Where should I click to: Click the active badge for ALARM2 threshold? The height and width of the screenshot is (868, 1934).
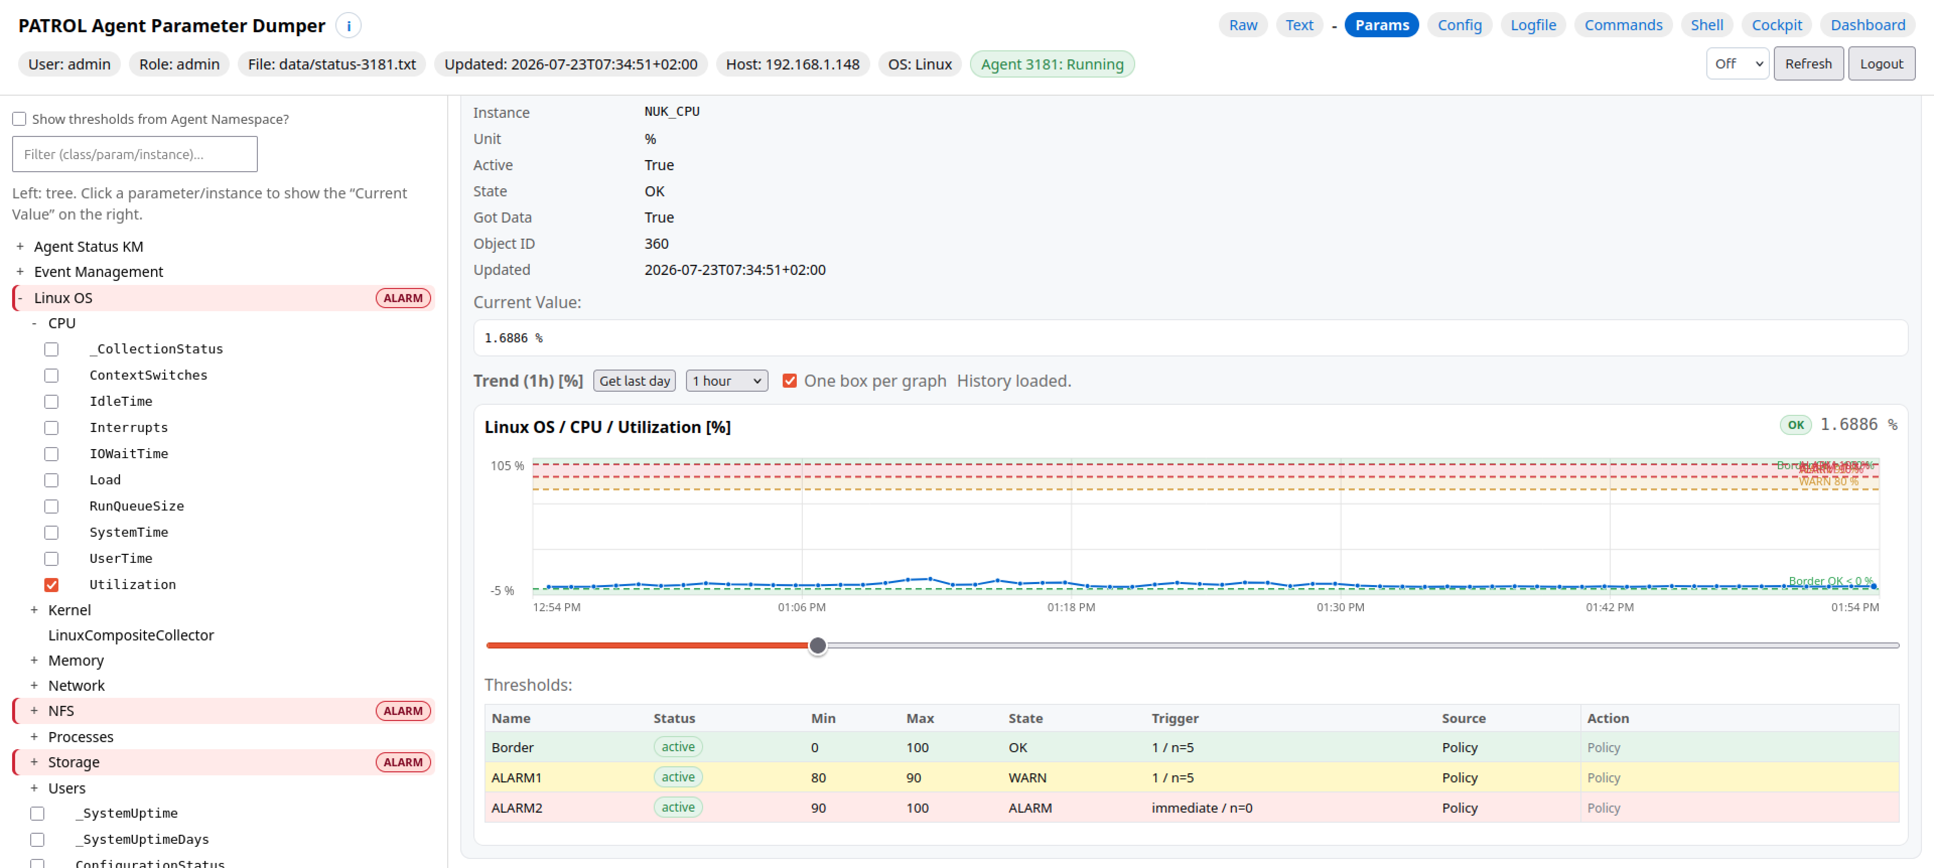click(x=678, y=807)
